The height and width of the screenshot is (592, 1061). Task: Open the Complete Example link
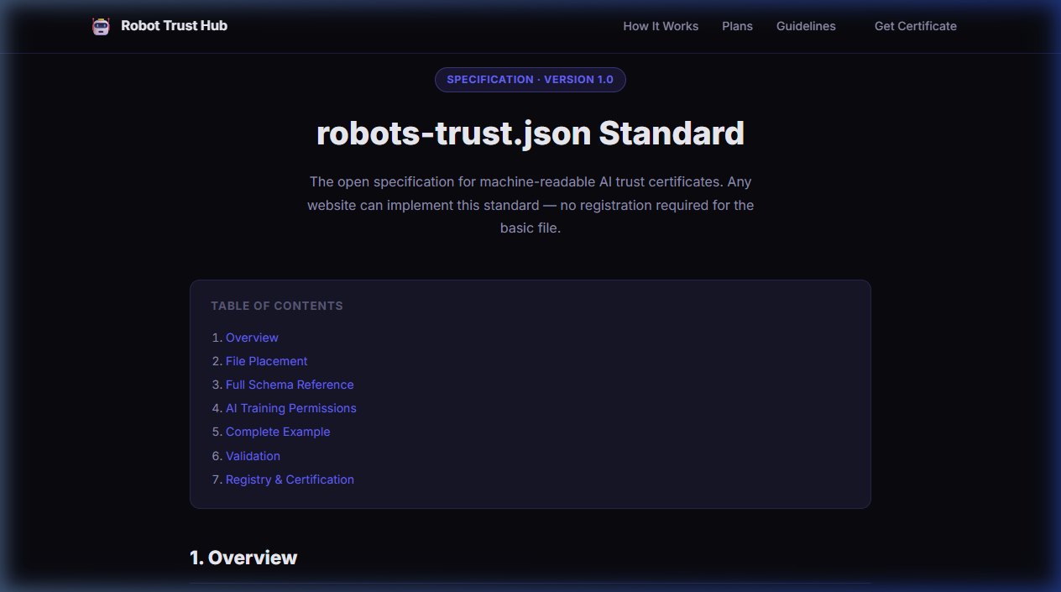pyautogui.click(x=278, y=431)
